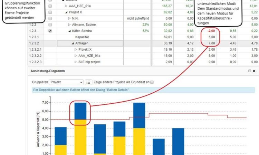Click row number 1.2.3.2.3
Screen dimensions: 259x155
tap(35, 62)
